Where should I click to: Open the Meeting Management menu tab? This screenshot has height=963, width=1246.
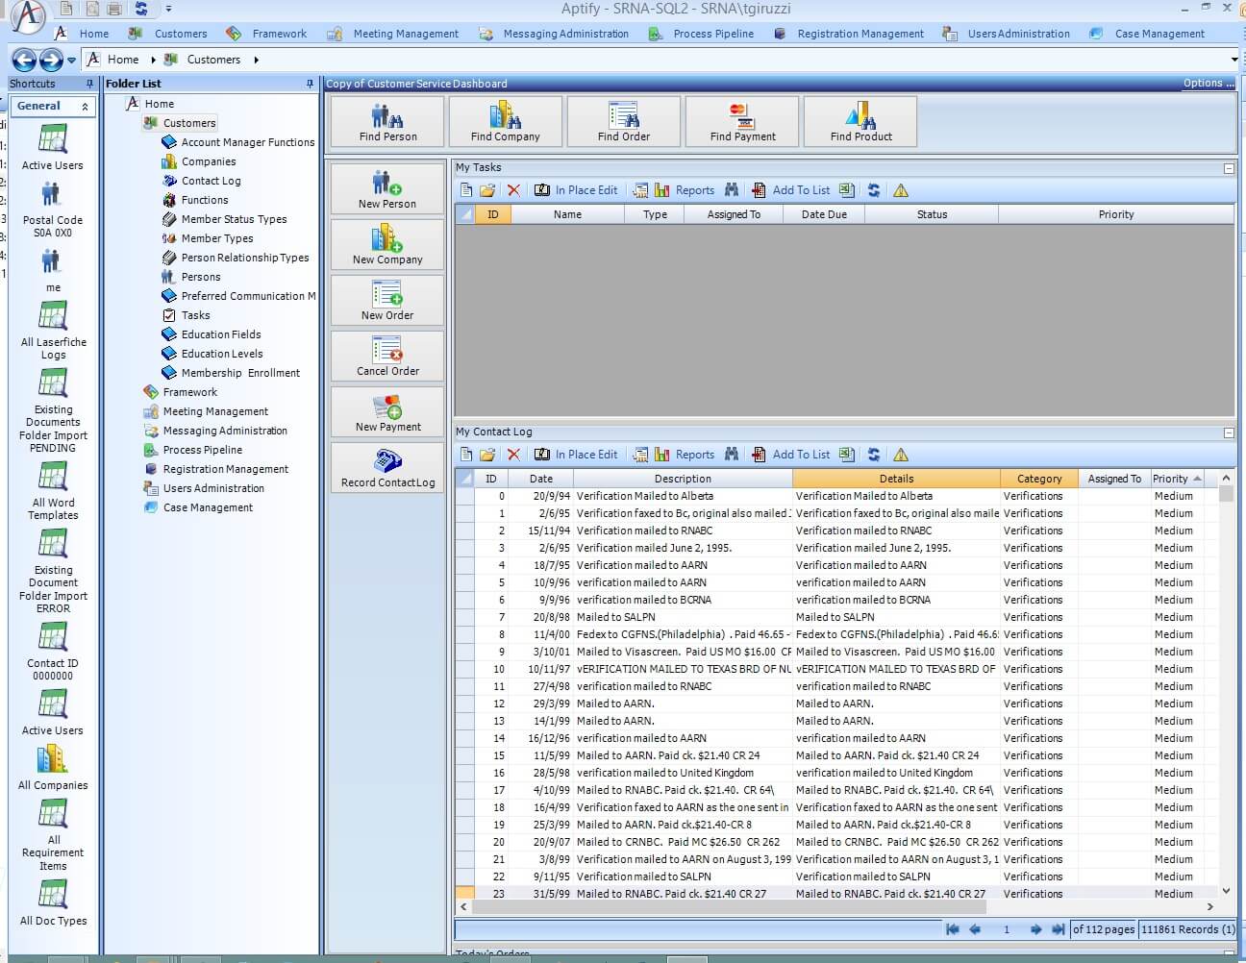tap(393, 34)
